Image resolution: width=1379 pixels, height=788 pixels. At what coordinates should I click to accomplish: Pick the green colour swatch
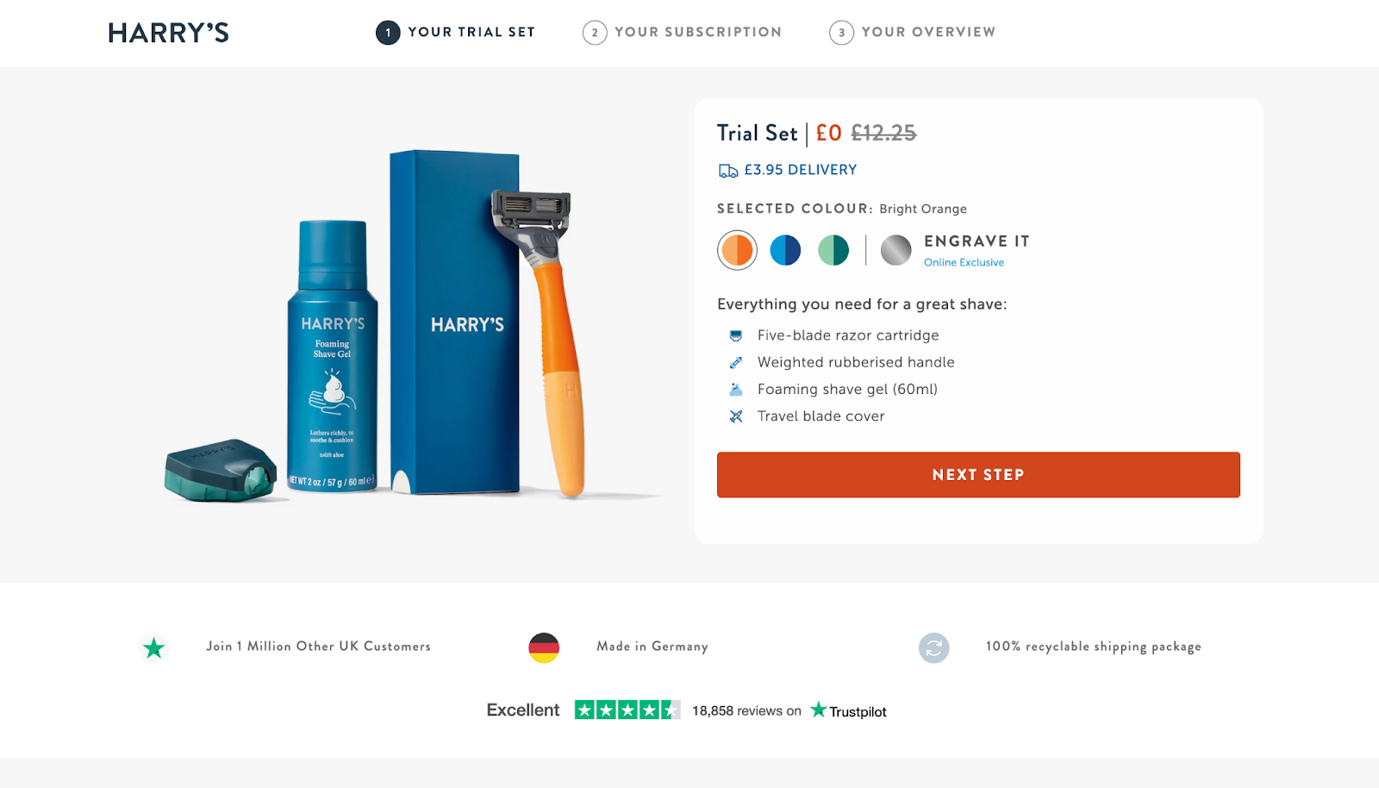click(x=833, y=250)
